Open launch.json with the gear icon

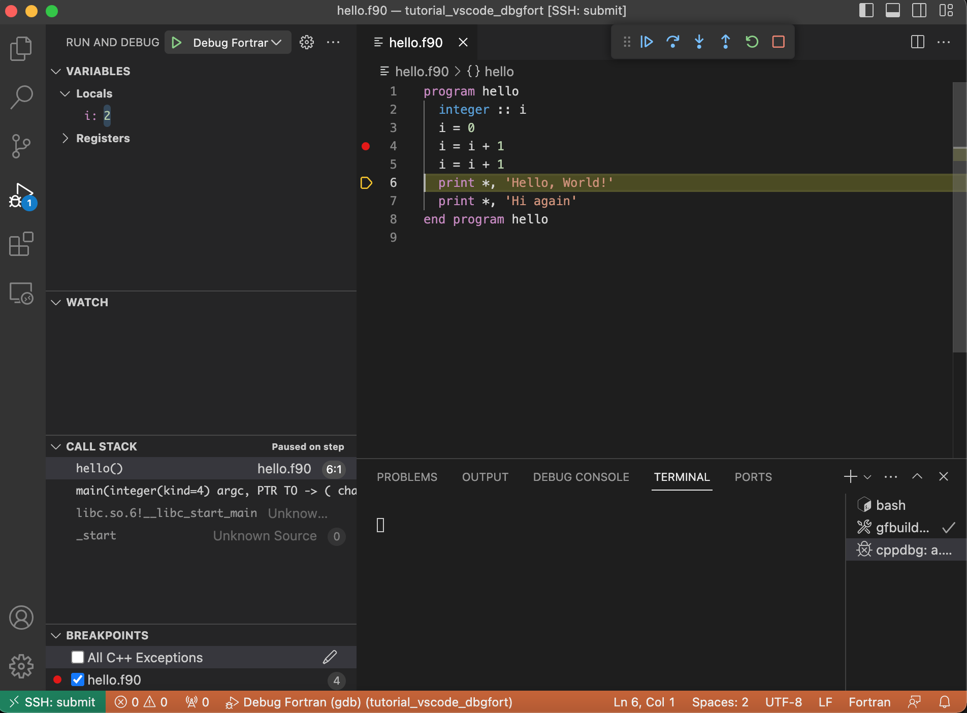click(307, 43)
